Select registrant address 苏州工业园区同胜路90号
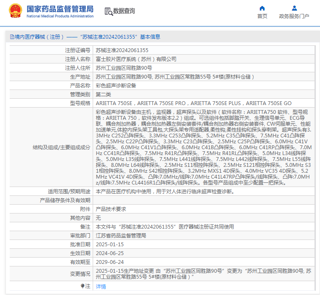Image resolution: width=320 pixels, height=295 pixels. [124, 68]
